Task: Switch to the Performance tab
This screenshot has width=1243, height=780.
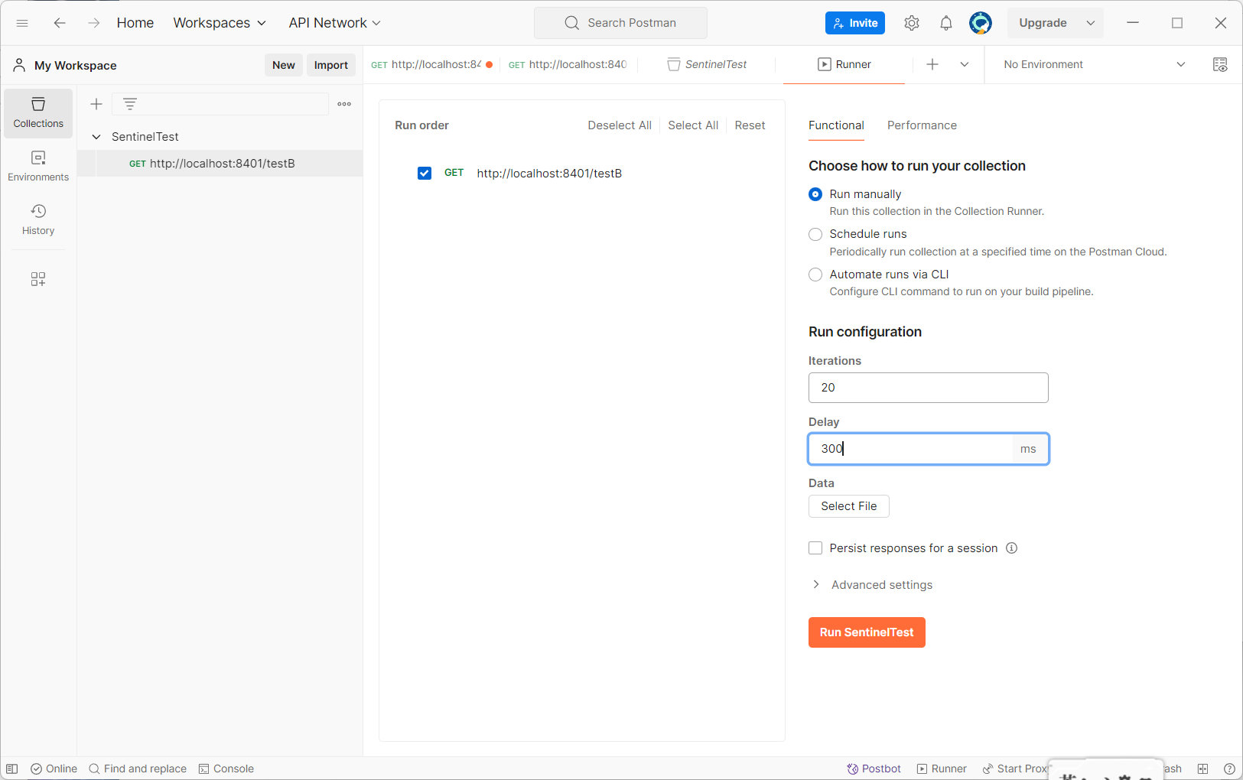Action: [922, 125]
